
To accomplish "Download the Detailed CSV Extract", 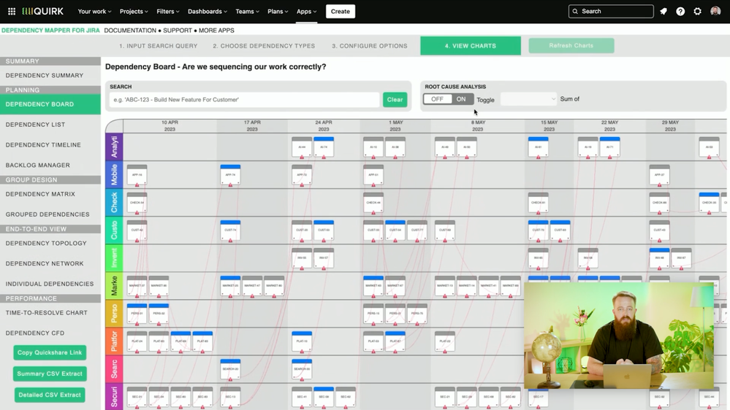I will coord(50,395).
